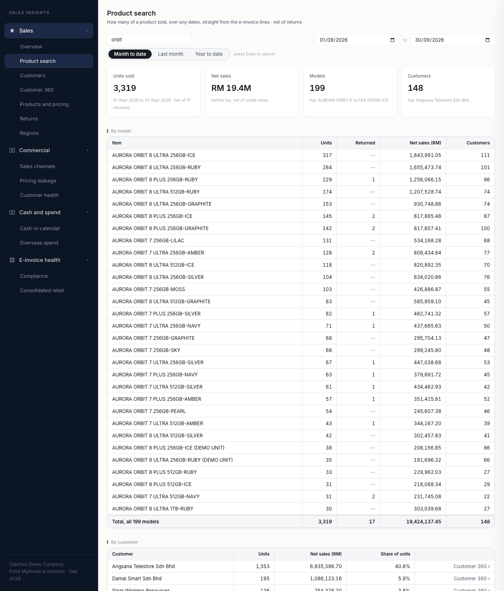Open the Regions page
The width and height of the screenshot is (504, 591).
49,133
